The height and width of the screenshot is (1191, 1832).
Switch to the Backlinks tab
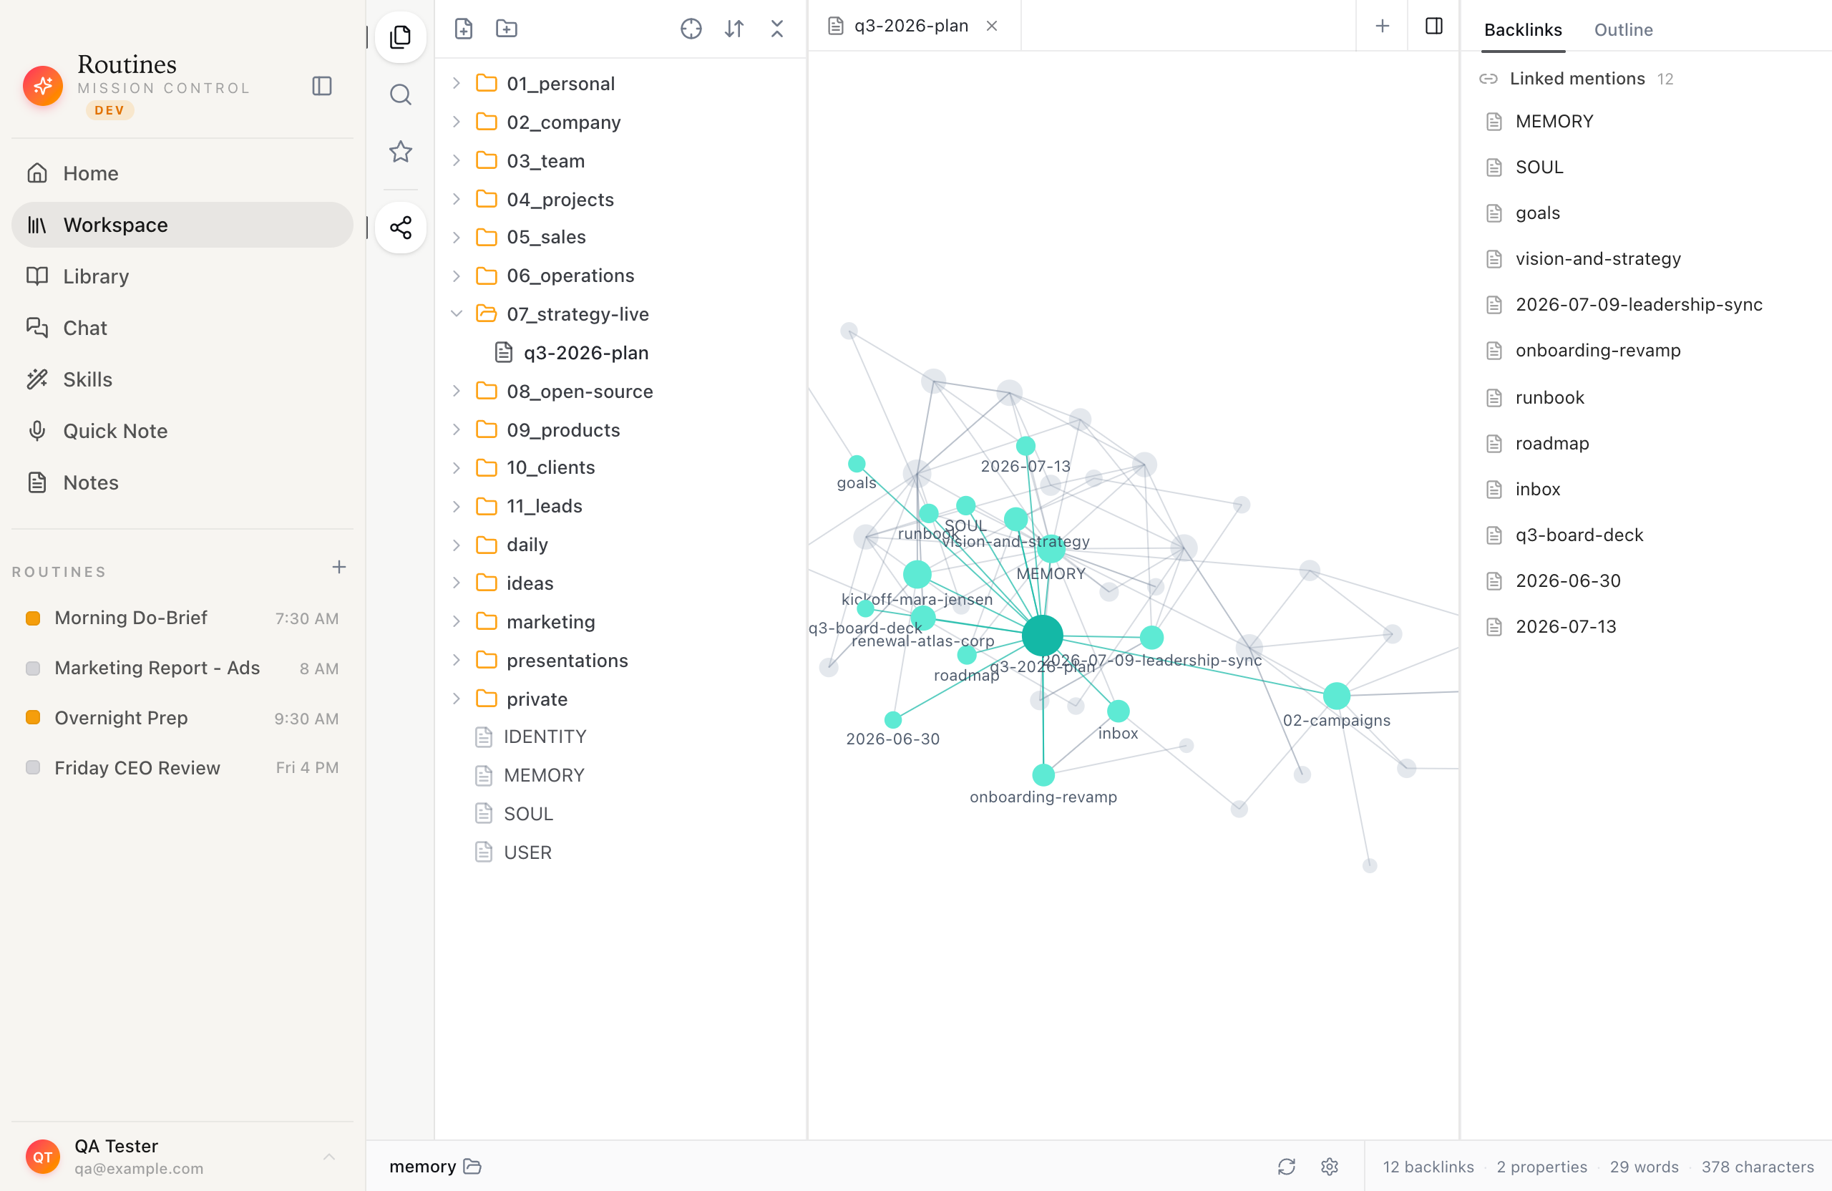(1524, 29)
